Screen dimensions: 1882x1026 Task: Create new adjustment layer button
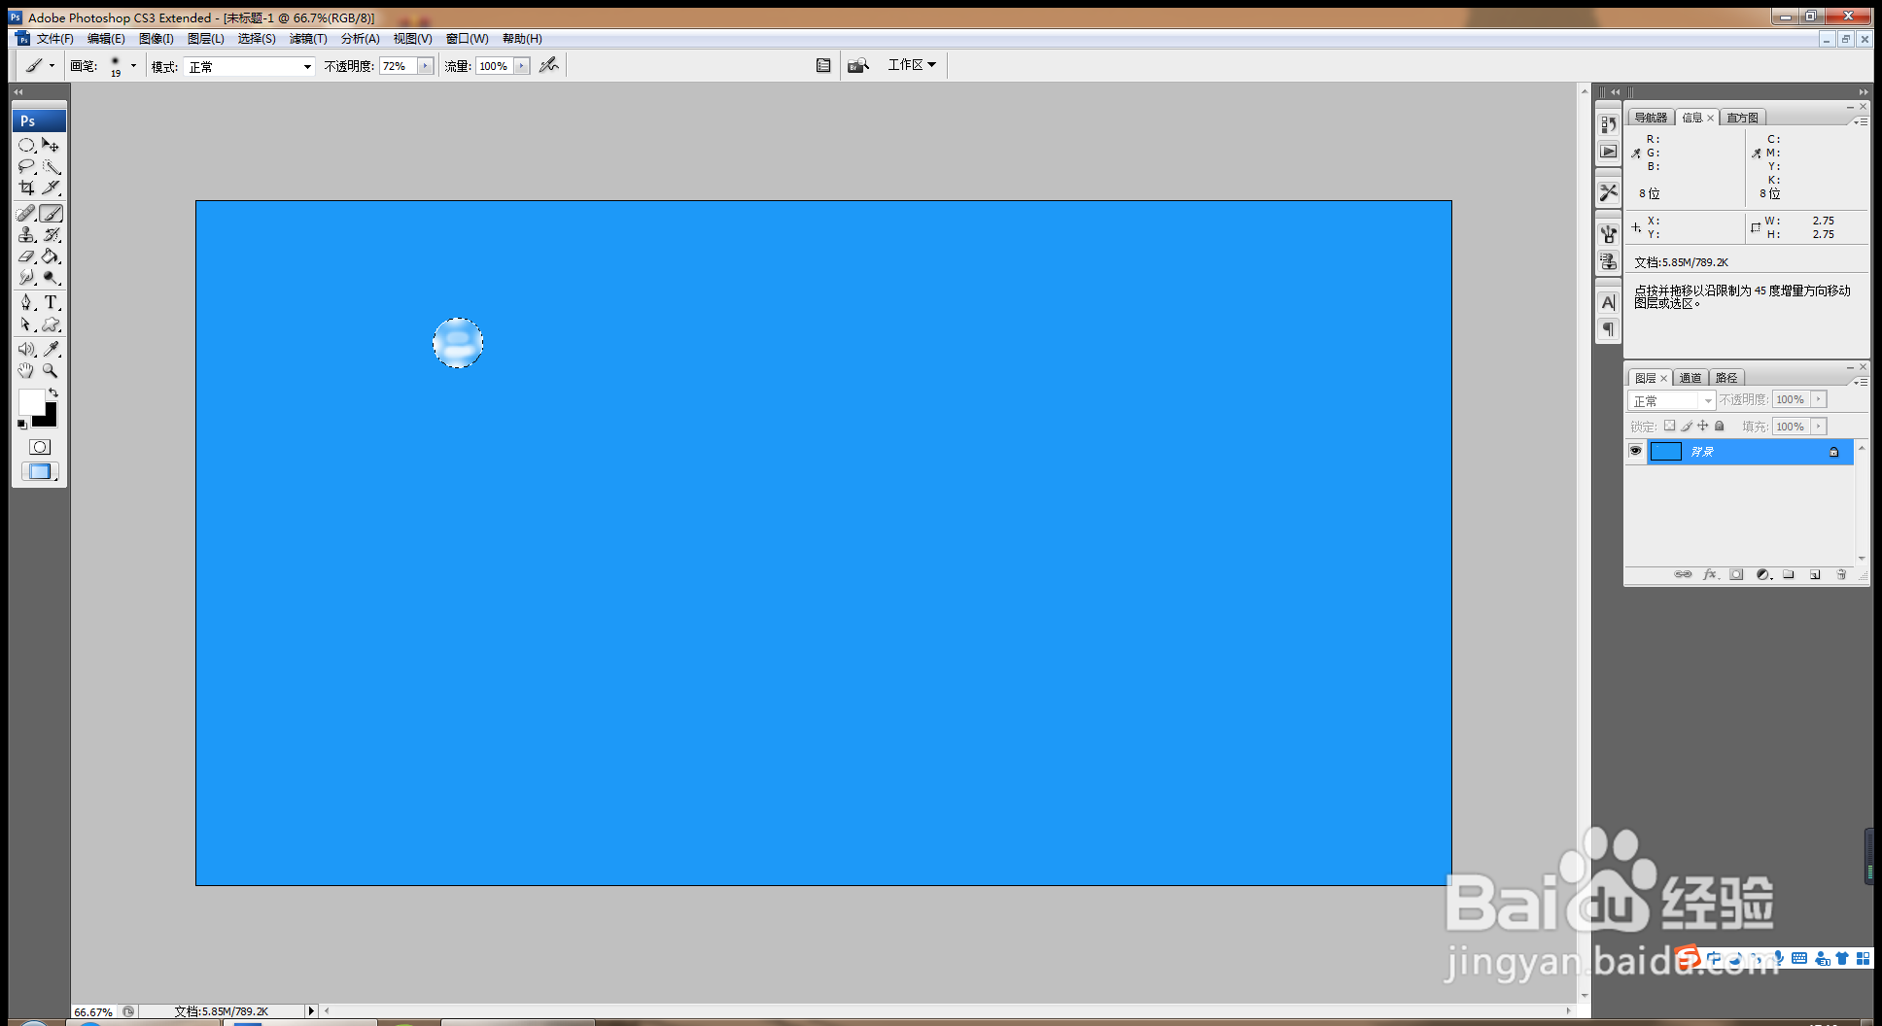click(1762, 575)
